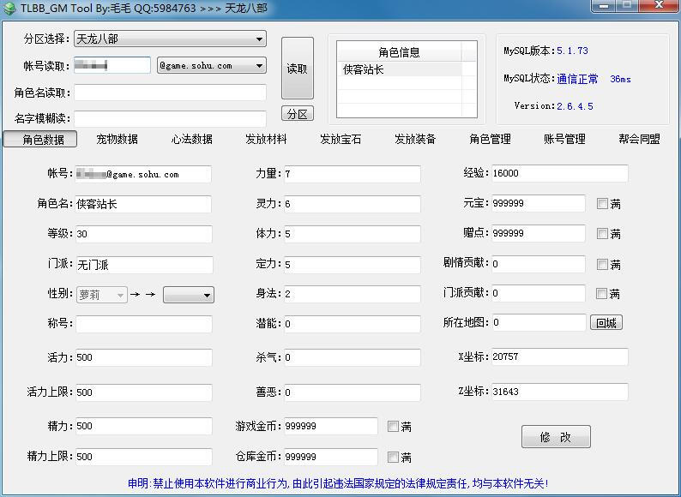681x497 pixels.
Task: Expand the @game.sohu.com domain dropdown
Action: (259, 66)
